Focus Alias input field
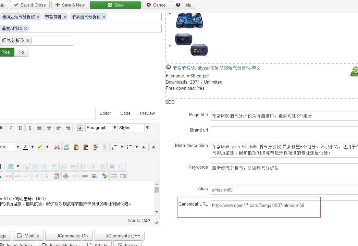This screenshot has width=358, height=246. pyautogui.click(x=284, y=190)
